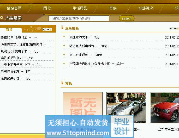Open 中华上下五千年 上下 listing
The width and height of the screenshot is (179, 138).
point(21,65)
